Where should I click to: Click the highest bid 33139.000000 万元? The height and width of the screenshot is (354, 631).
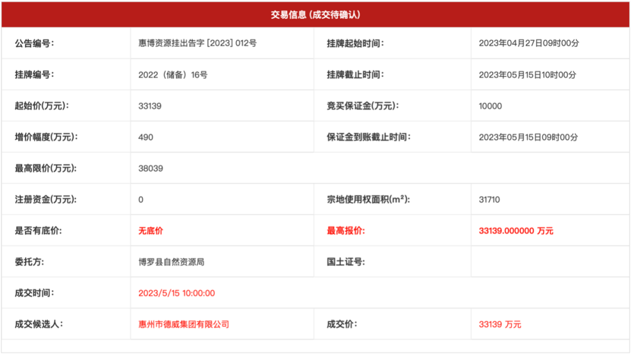pyautogui.click(x=515, y=231)
